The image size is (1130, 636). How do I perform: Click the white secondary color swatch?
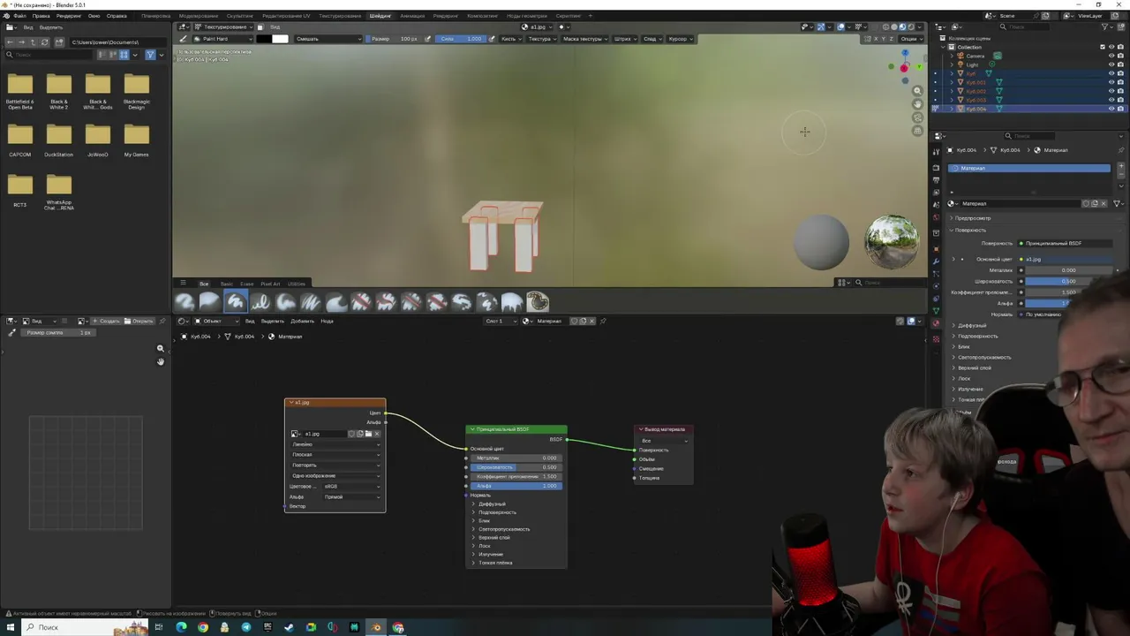click(280, 39)
